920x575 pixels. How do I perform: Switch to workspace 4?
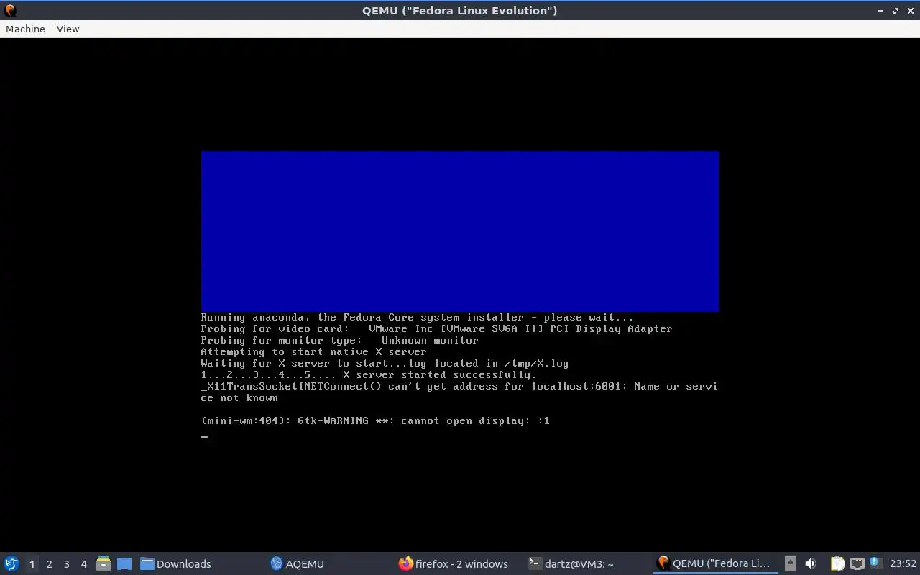click(x=83, y=563)
